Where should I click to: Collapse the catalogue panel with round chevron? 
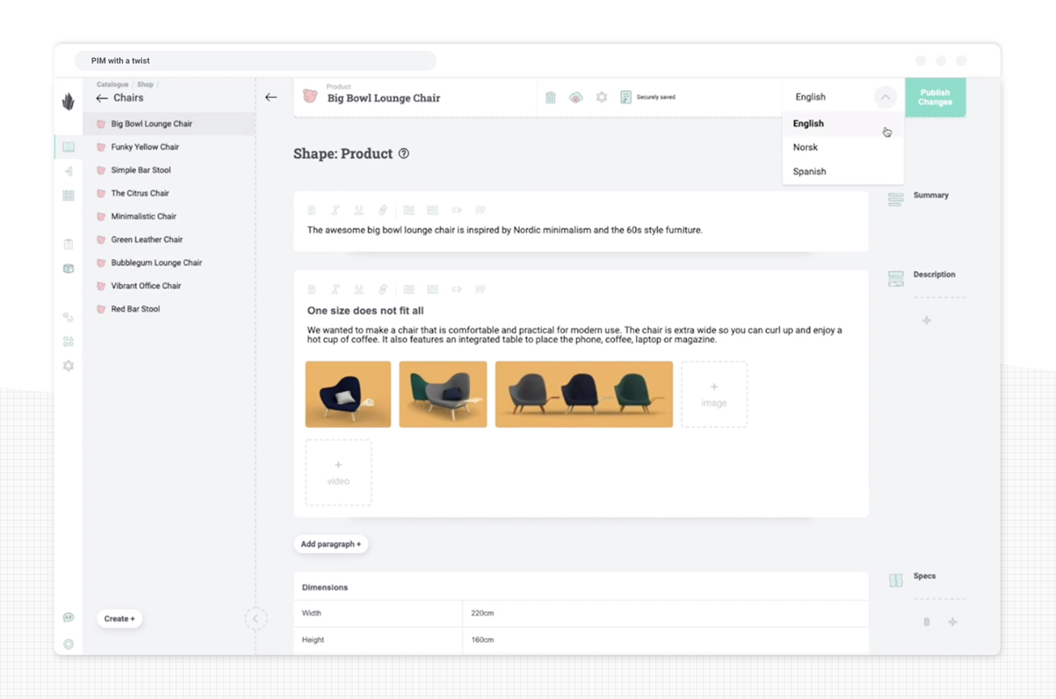256,619
